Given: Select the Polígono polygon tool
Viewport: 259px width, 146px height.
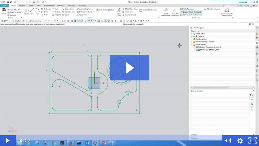Looking at the screenshot, I should click(56, 15).
